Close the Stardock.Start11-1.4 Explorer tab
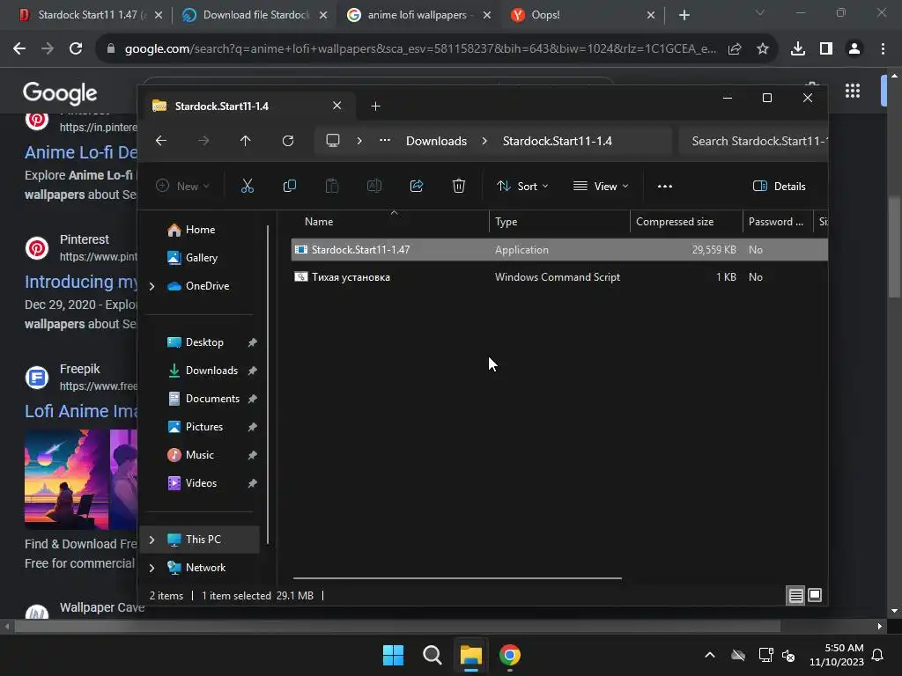The width and height of the screenshot is (902, 676). tap(337, 106)
